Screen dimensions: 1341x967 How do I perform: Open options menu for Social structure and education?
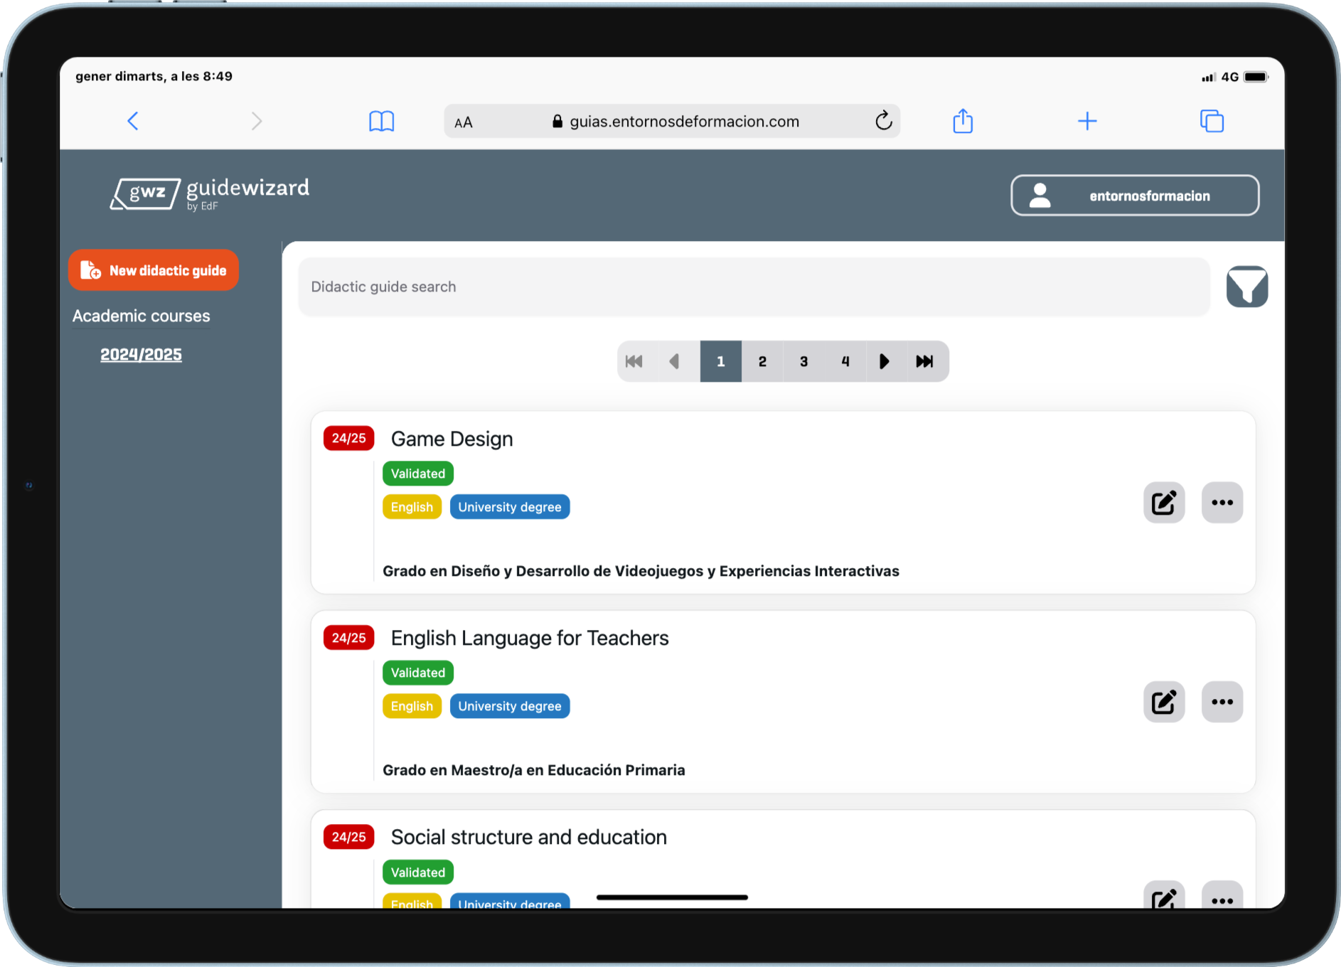[1222, 900]
